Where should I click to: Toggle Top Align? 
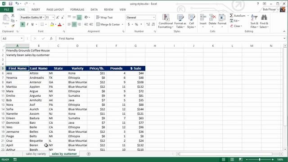pos(69,17)
